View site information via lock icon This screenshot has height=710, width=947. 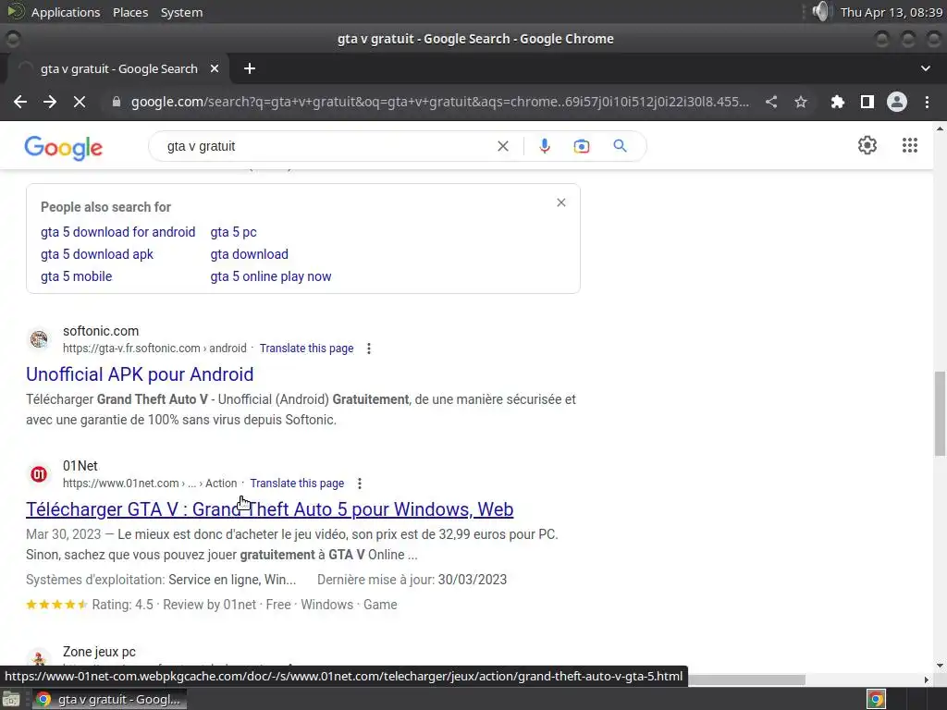tap(117, 102)
